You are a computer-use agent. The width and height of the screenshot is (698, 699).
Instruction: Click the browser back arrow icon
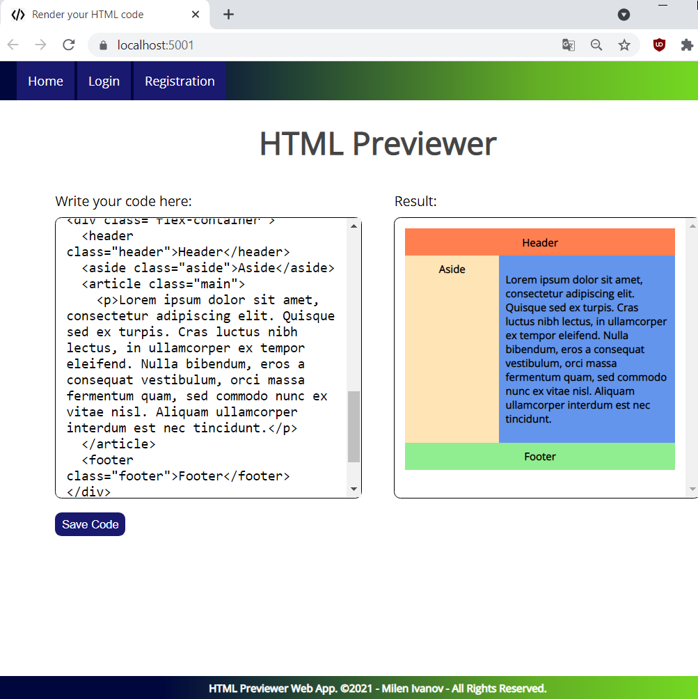pyautogui.click(x=13, y=45)
